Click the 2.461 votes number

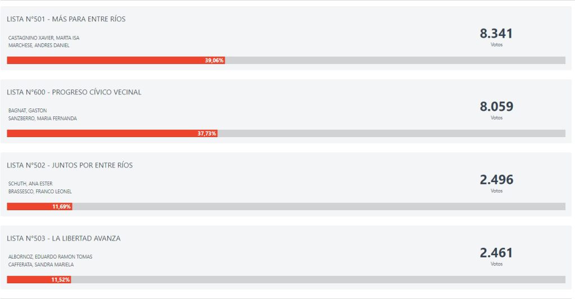coord(496,252)
